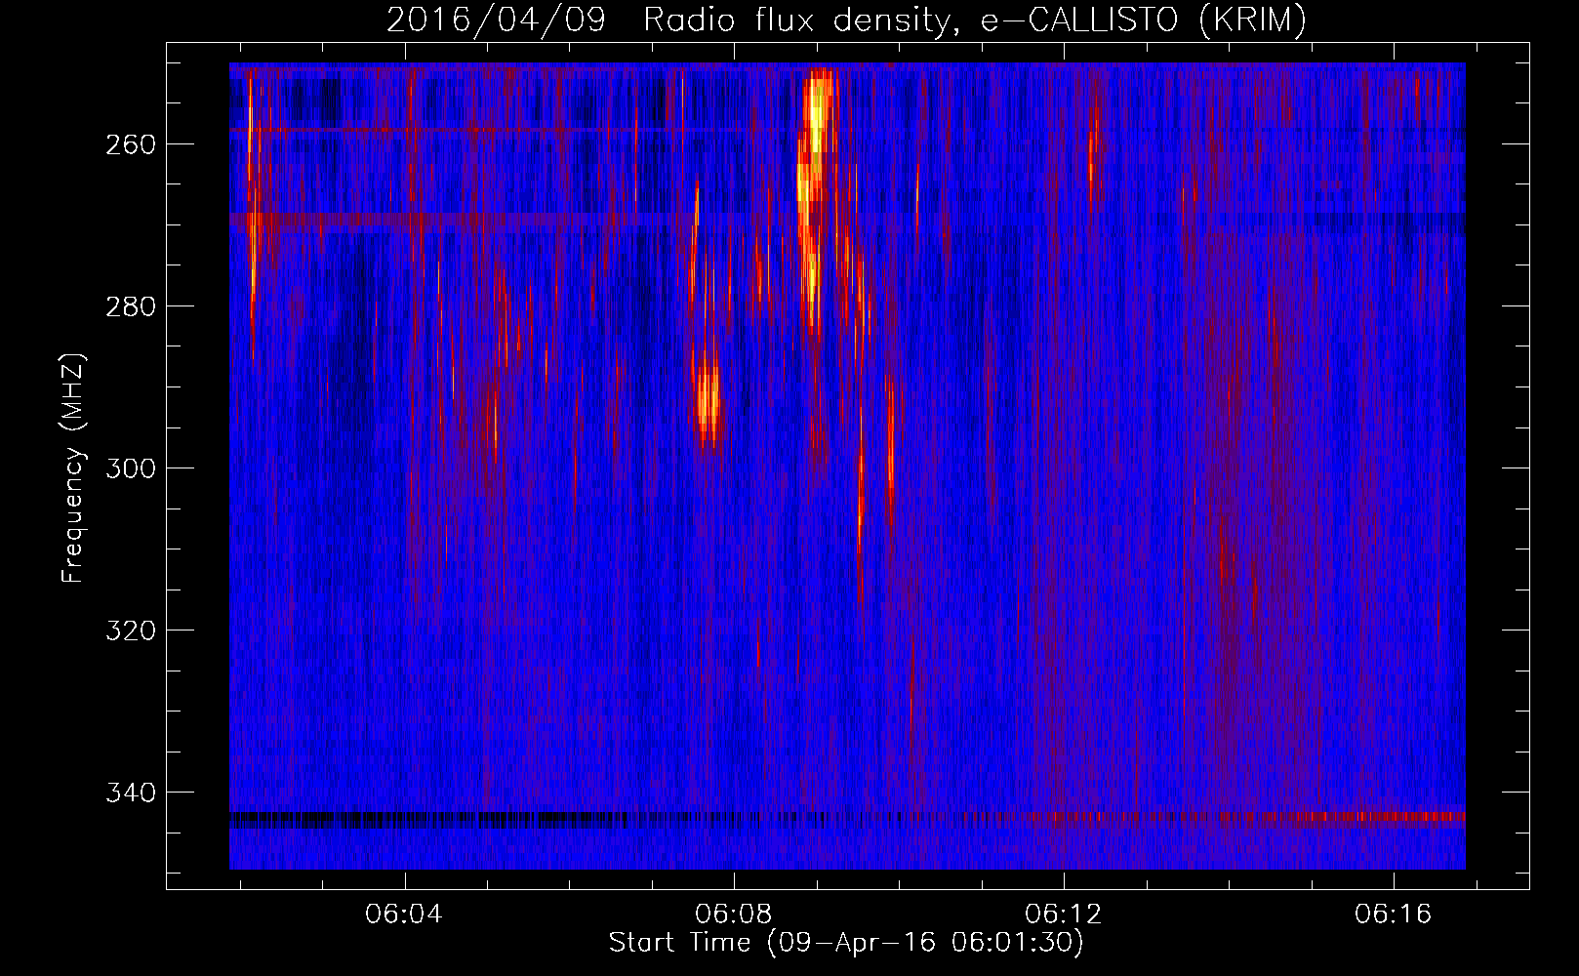Click the plot title text with date 2016/04/09
1579x976 pixels.
click(846, 20)
